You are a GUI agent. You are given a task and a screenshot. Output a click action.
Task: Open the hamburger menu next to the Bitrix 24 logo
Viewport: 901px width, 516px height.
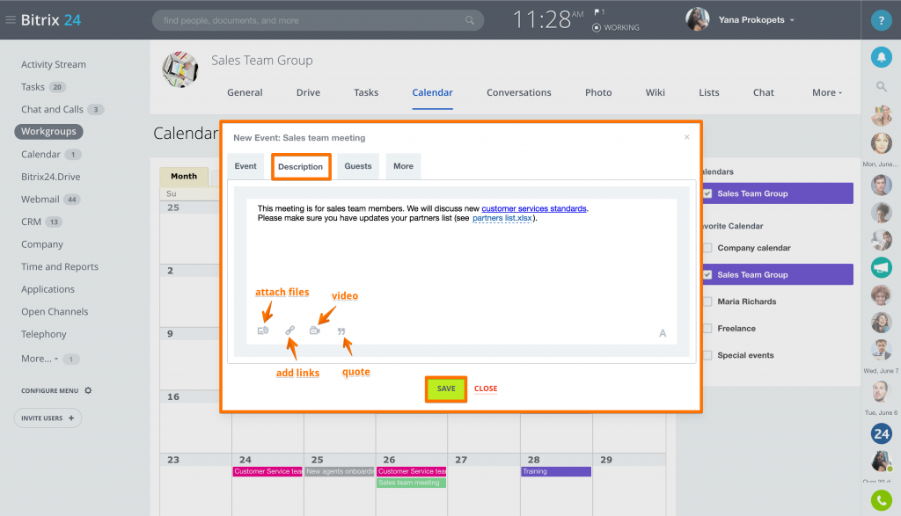11,19
